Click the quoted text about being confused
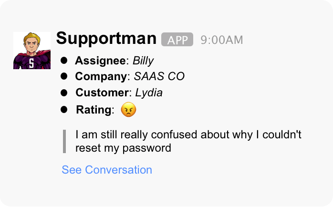 [188, 135]
